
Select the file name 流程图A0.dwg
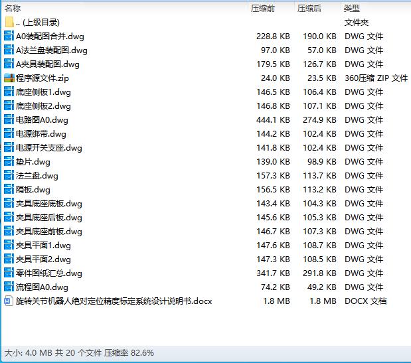coord(42,287)
